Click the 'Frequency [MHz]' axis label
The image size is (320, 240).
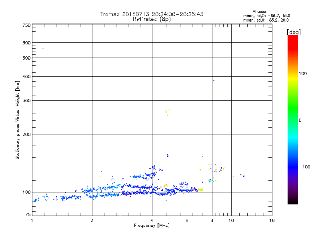tap(152, 226)
